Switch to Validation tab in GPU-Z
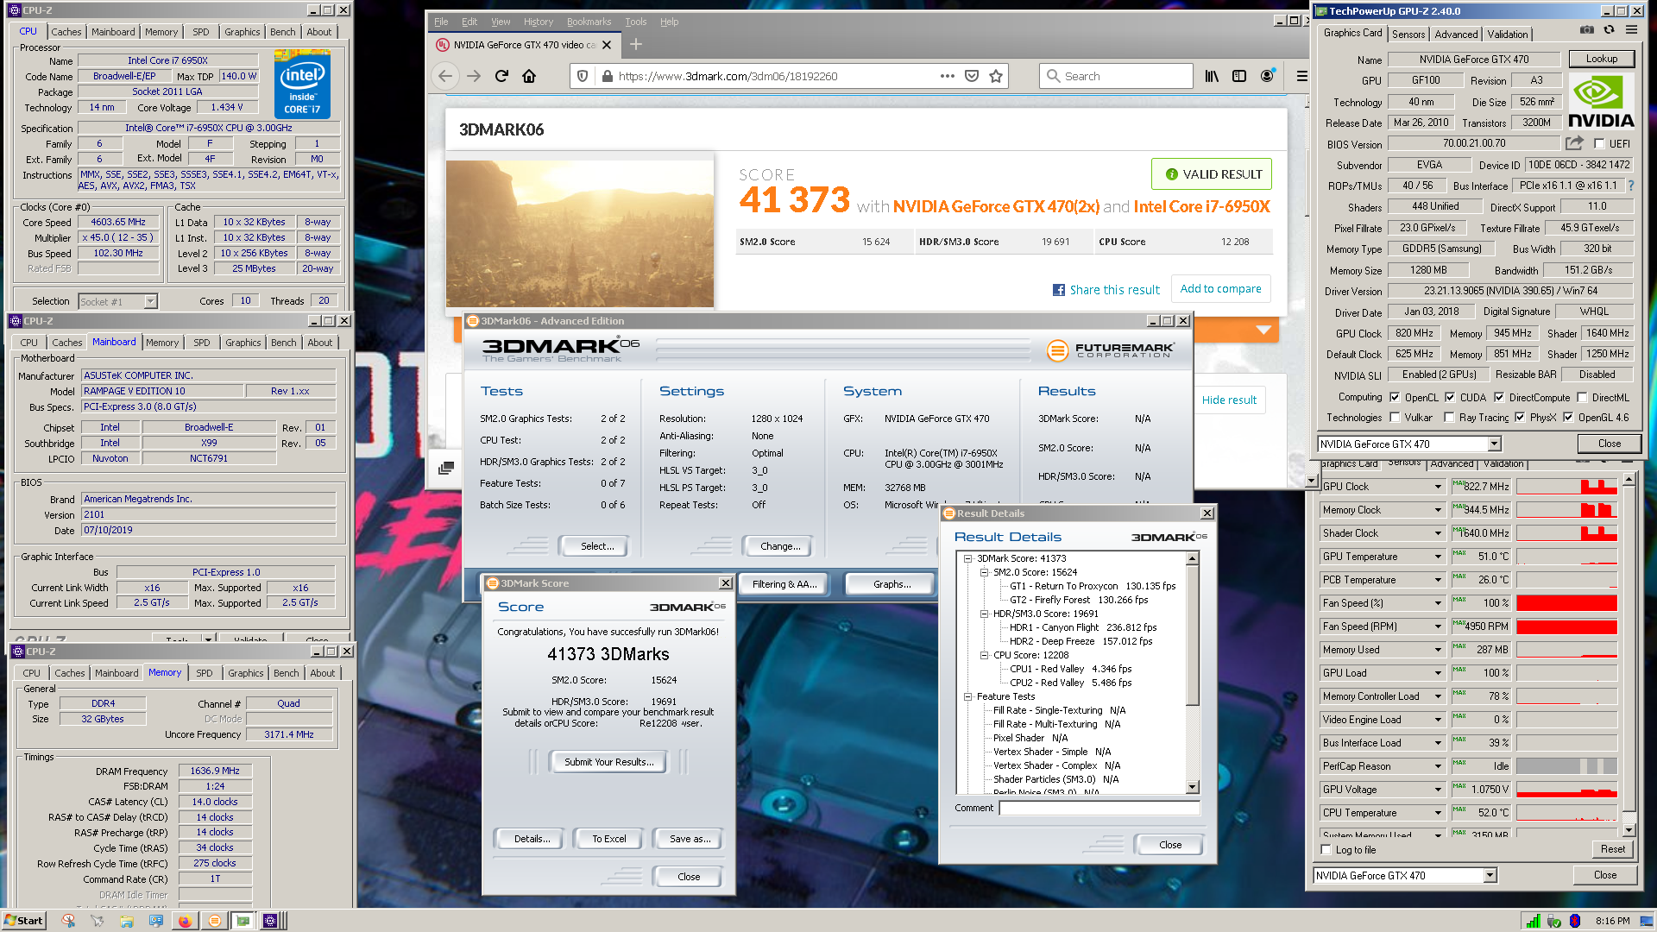Viewport: 1657px width, 932px height. tap(1507, 34)
